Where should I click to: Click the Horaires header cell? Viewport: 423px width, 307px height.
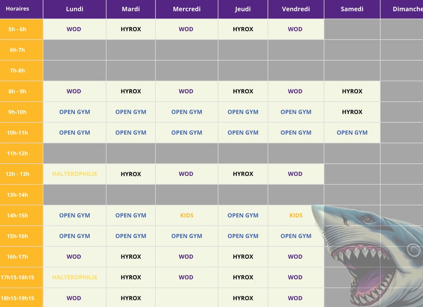17,9
